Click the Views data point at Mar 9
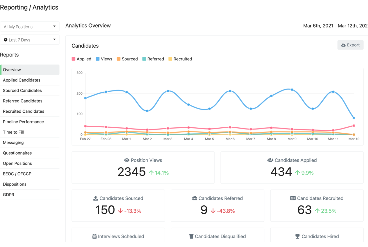The height and width of the screenshot is (247, 368). click(292, 90)
